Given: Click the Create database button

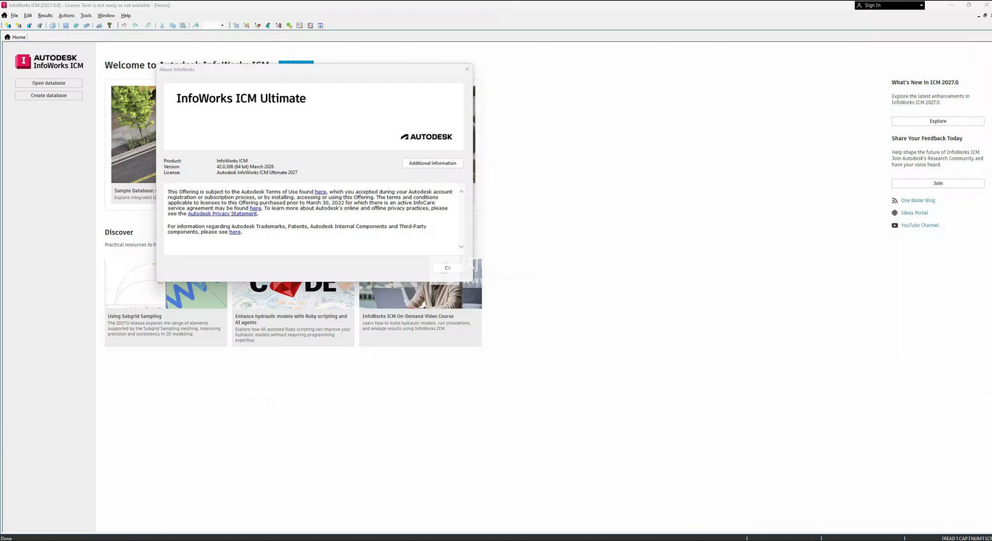Looking at the screenshot, I should pos(49,95).
